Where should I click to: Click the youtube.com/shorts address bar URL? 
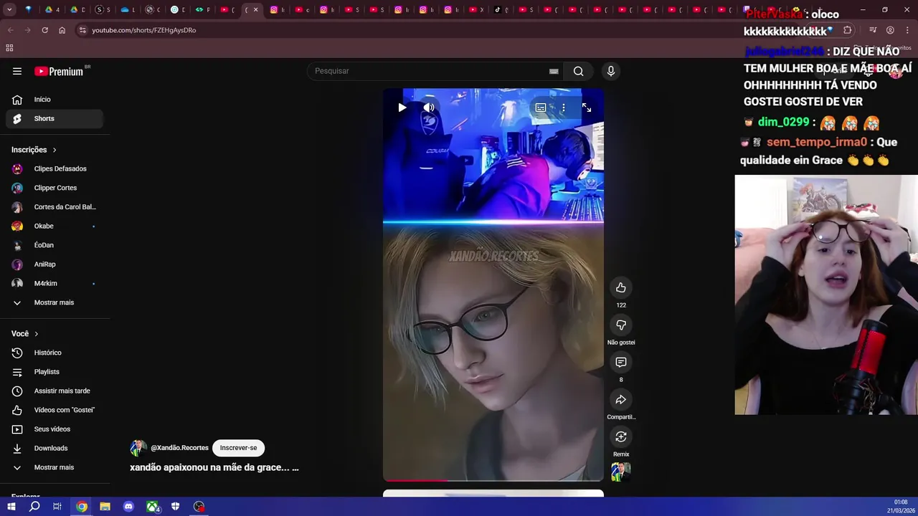click(x=143, y=30)
